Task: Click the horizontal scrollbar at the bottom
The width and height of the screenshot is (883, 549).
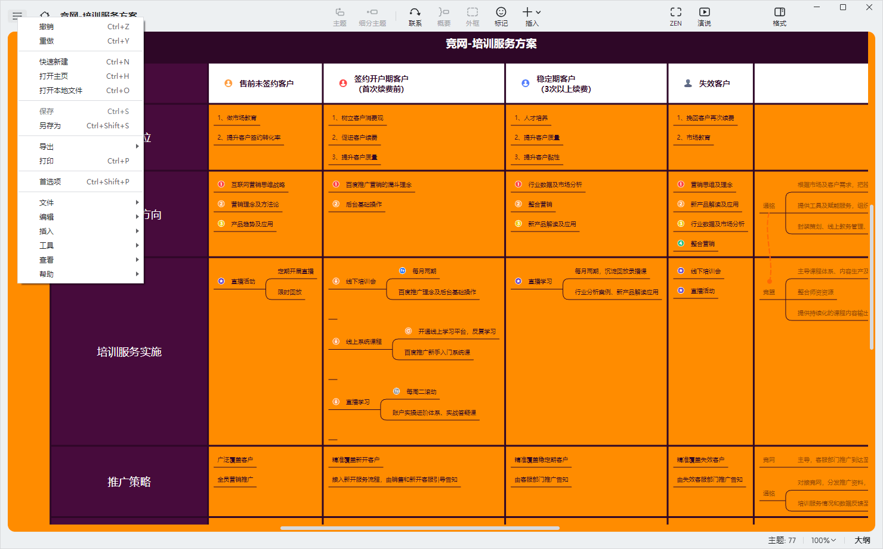Action: 421,528
